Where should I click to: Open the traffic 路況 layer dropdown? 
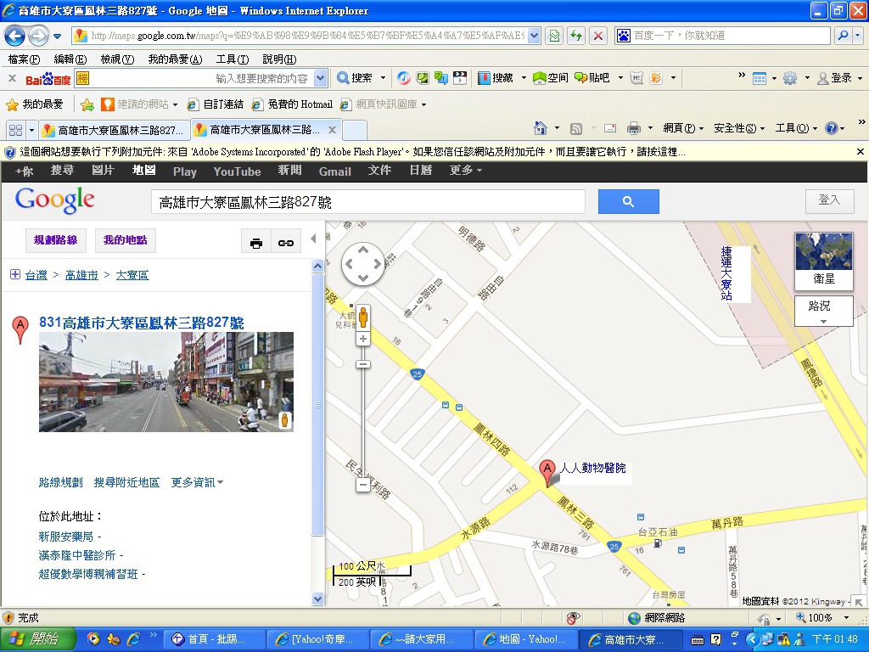[x=823, y=311]
